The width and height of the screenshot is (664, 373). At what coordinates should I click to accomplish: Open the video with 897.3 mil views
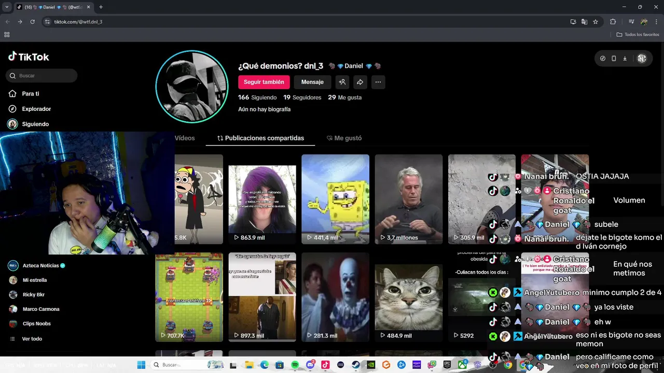pos(262,297)
